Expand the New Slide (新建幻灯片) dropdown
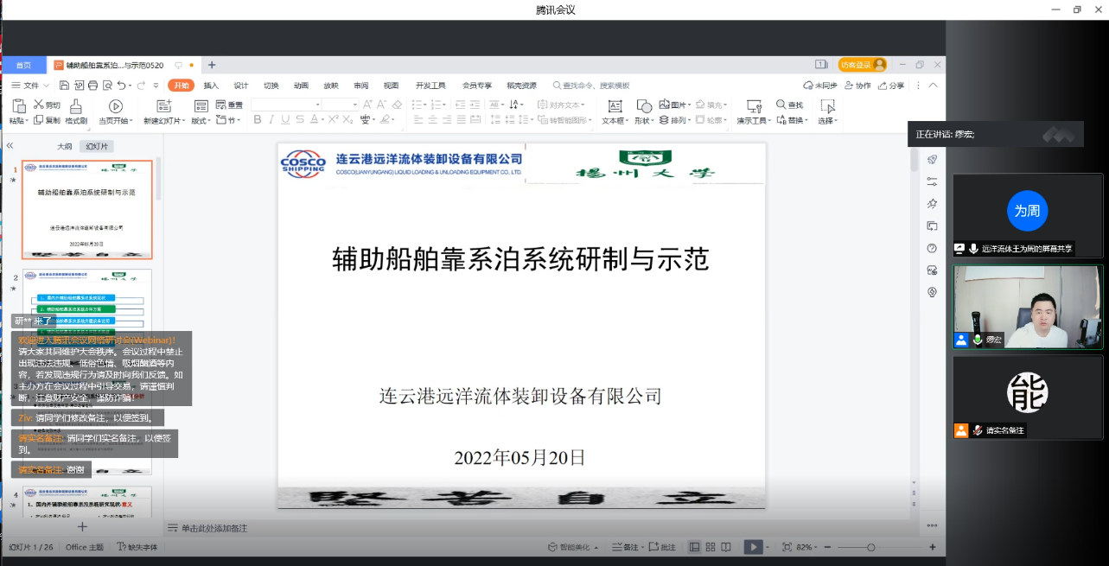Viewport: 1109px width, 566px height. (163, 121)
